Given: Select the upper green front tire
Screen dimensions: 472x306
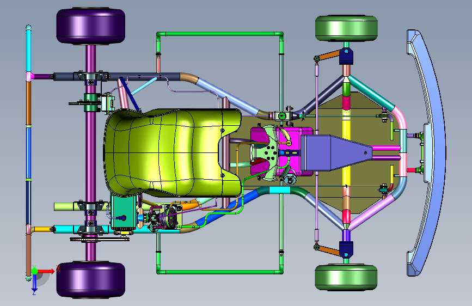Looking at the screenshot, I should click(x=346, y=28).
